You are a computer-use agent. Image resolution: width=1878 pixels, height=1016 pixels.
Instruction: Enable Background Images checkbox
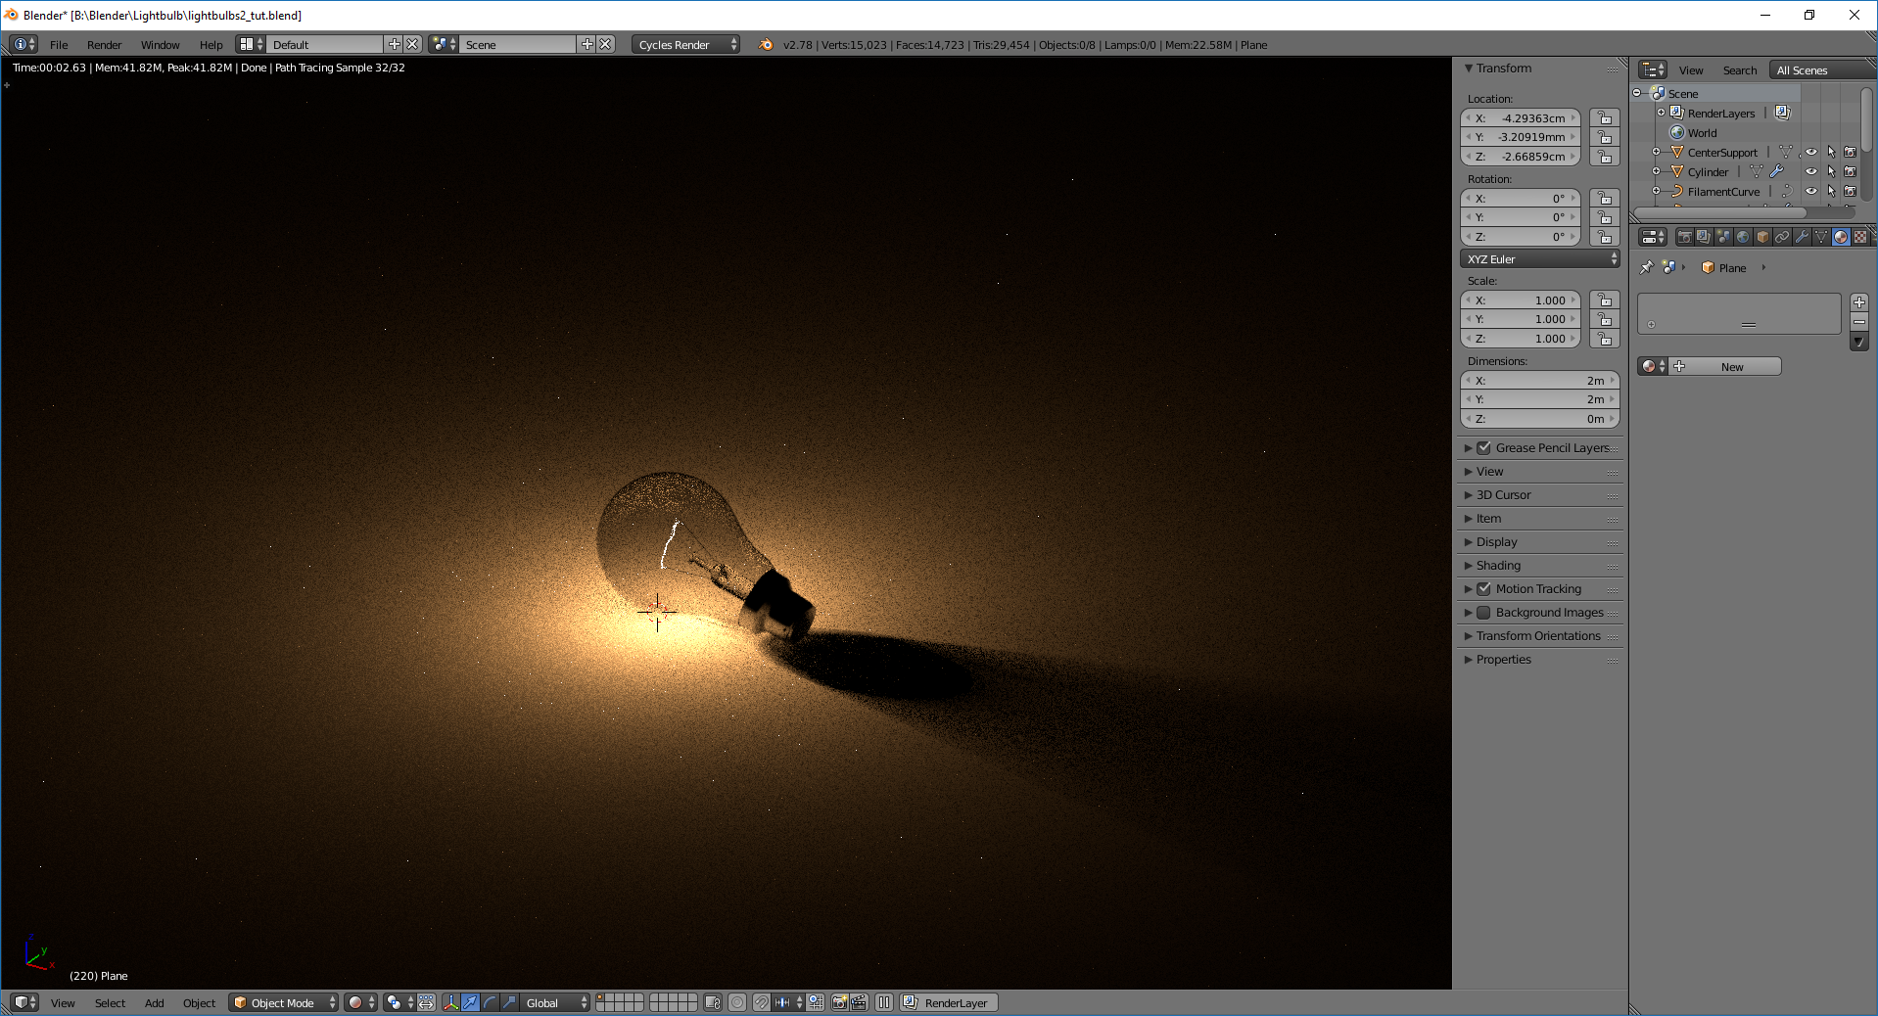pyautogui.click(x=1484, y=612)
